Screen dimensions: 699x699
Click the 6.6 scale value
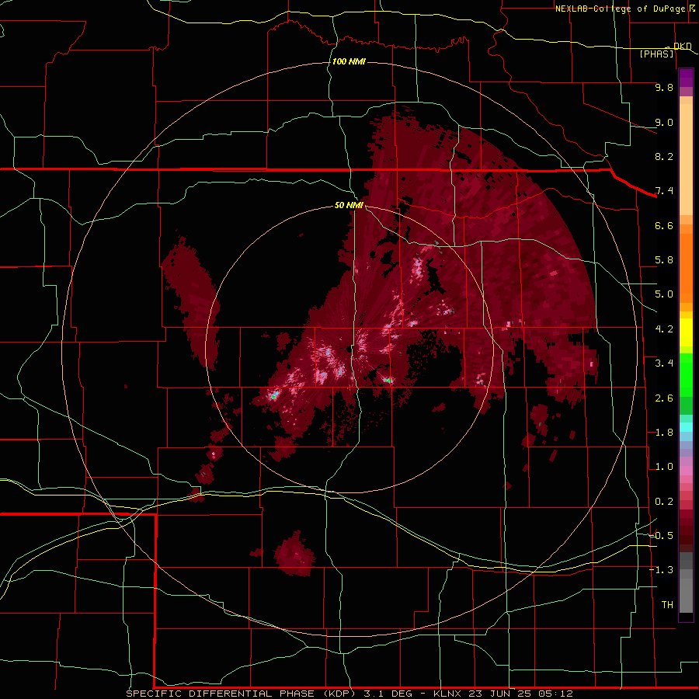pos(664,225)
